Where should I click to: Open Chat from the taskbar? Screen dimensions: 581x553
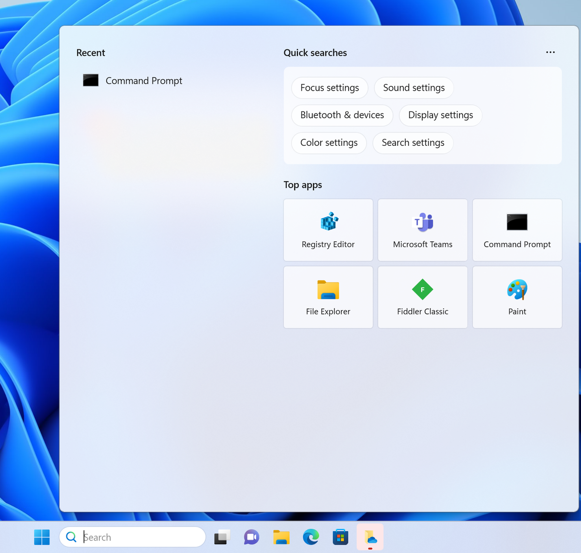coord(251,537)
